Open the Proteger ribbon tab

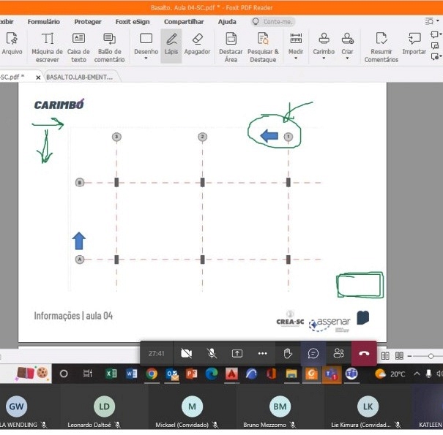point(88,22)
